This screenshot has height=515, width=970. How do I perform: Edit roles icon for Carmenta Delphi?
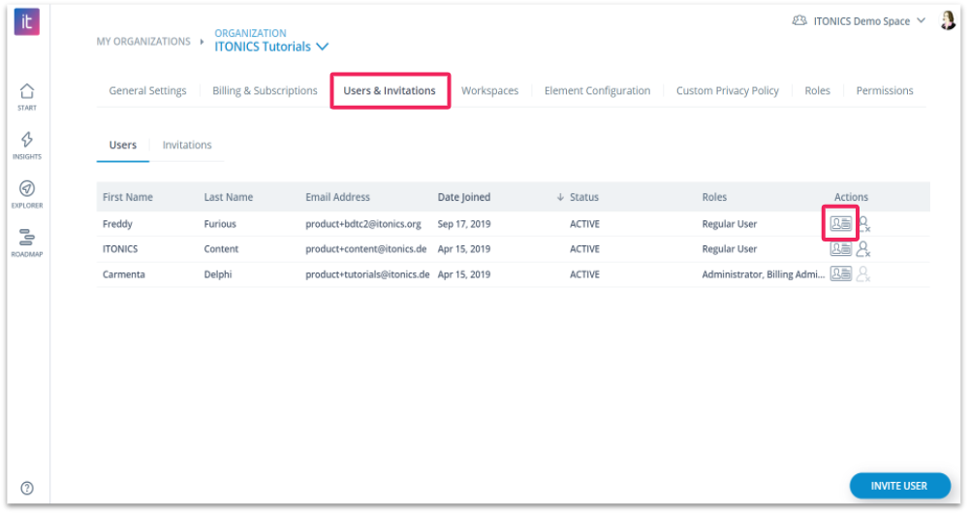pyautogui.click(x=841, y=274)
